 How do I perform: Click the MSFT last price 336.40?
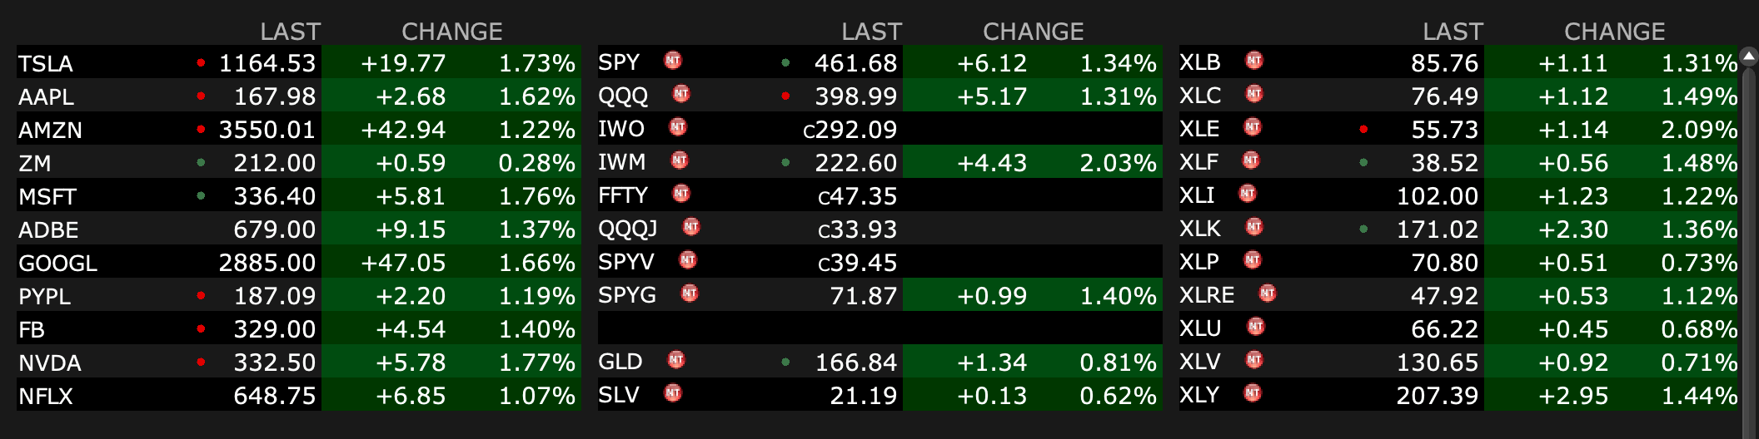point(274,196)
